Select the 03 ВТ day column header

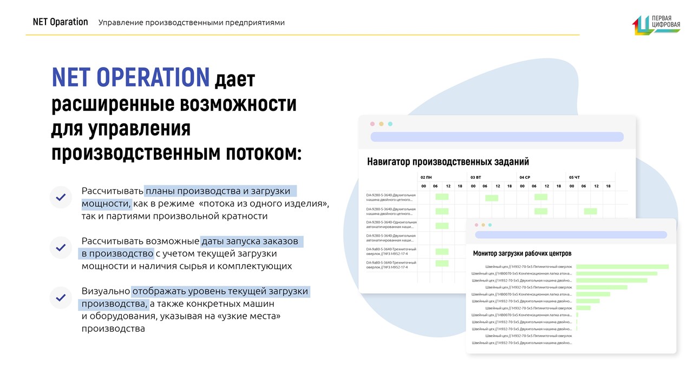click(475, 177)
